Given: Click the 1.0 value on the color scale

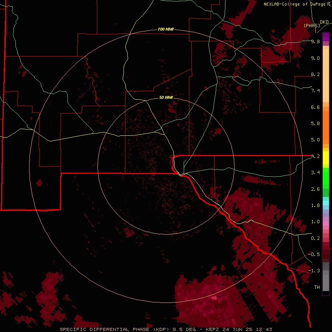Looking at the screenshot, I should point(315,222).
